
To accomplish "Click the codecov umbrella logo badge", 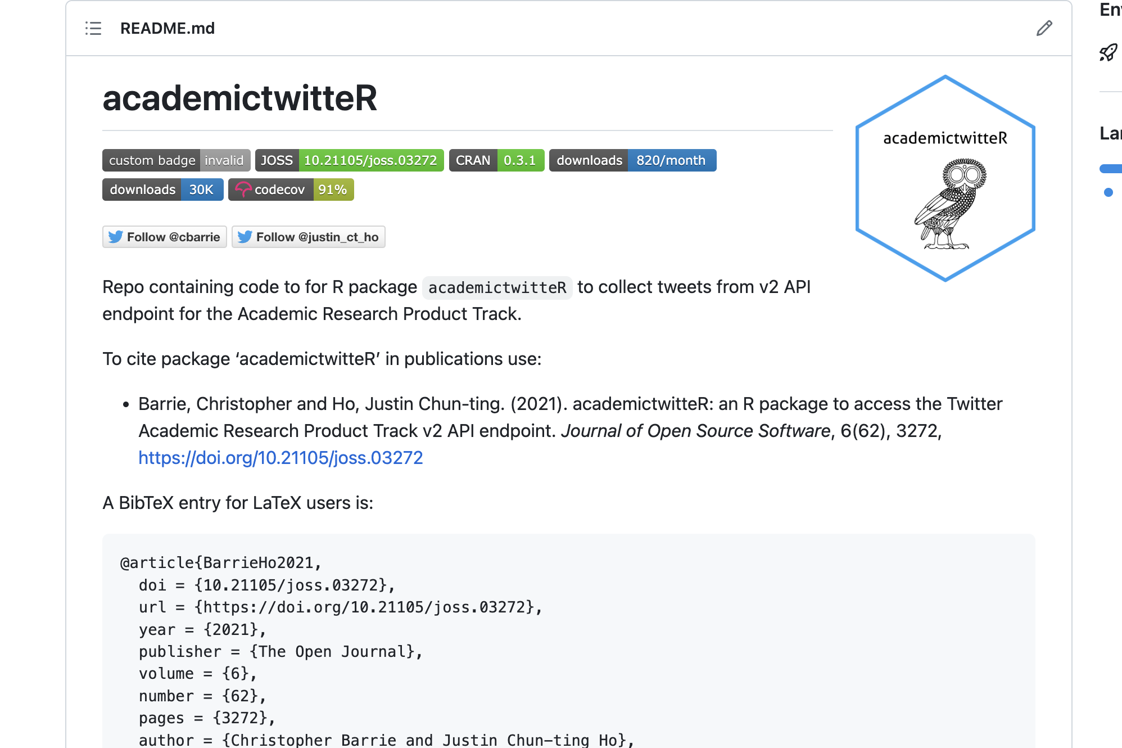I will point(243,190).
